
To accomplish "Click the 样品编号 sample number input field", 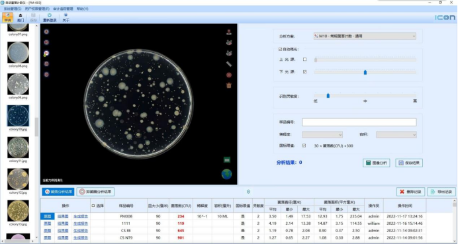I will click(x=359, y=122).
